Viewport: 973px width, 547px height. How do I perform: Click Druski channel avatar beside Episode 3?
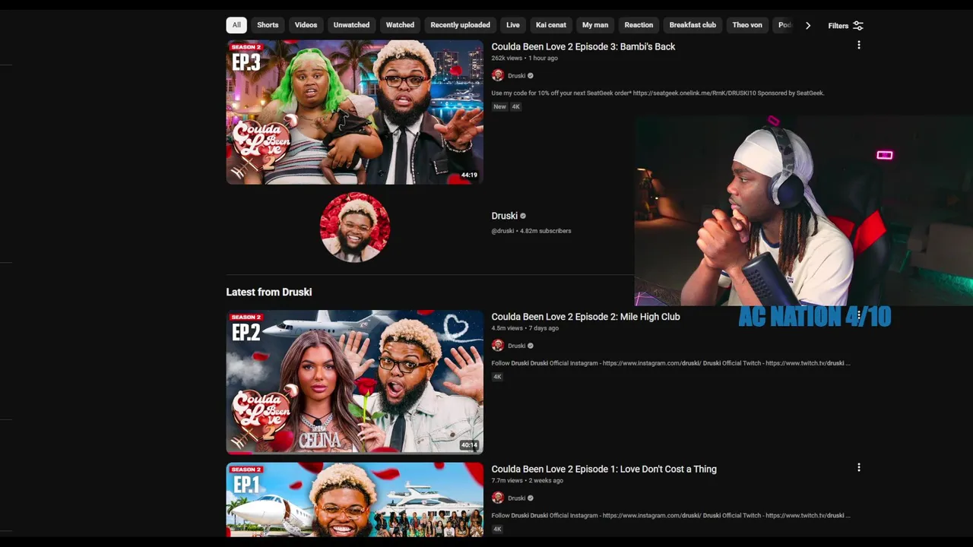(498, 75)
